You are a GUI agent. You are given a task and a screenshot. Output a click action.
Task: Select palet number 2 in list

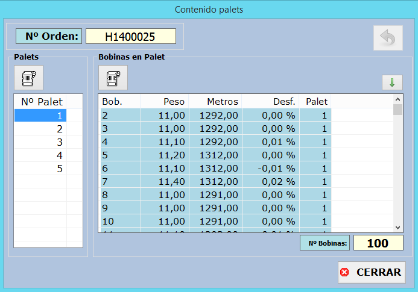40,129
